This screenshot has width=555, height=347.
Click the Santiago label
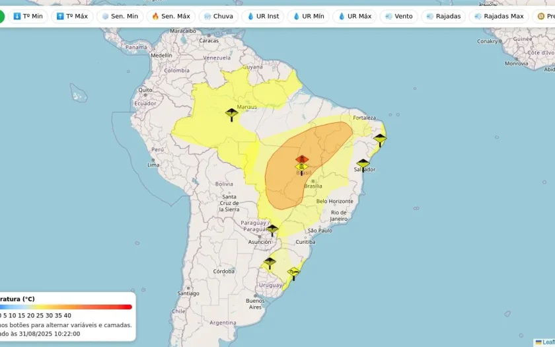click(x=188, y=293)
